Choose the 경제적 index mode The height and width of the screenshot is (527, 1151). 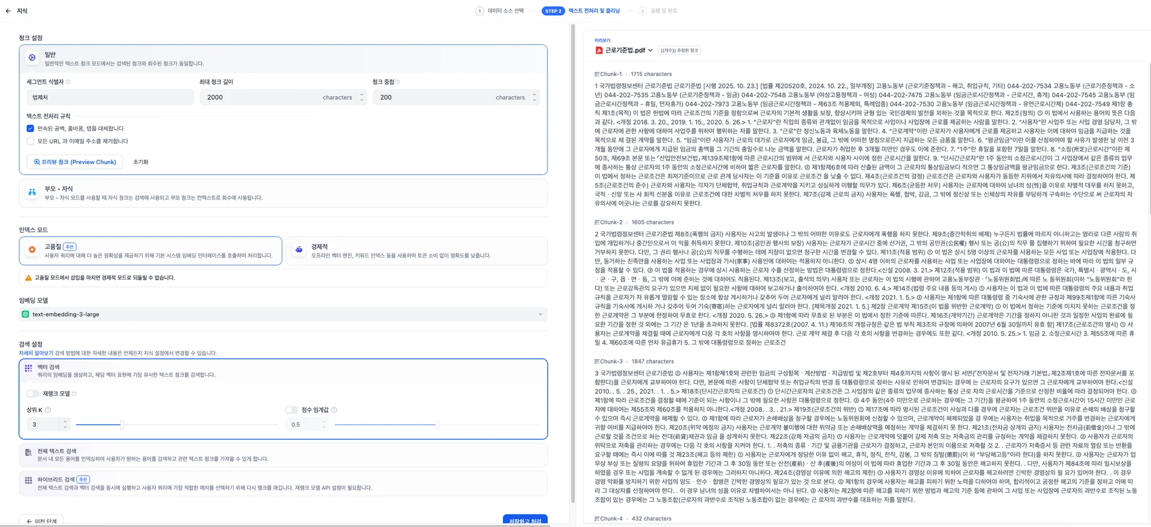point(417,251)
